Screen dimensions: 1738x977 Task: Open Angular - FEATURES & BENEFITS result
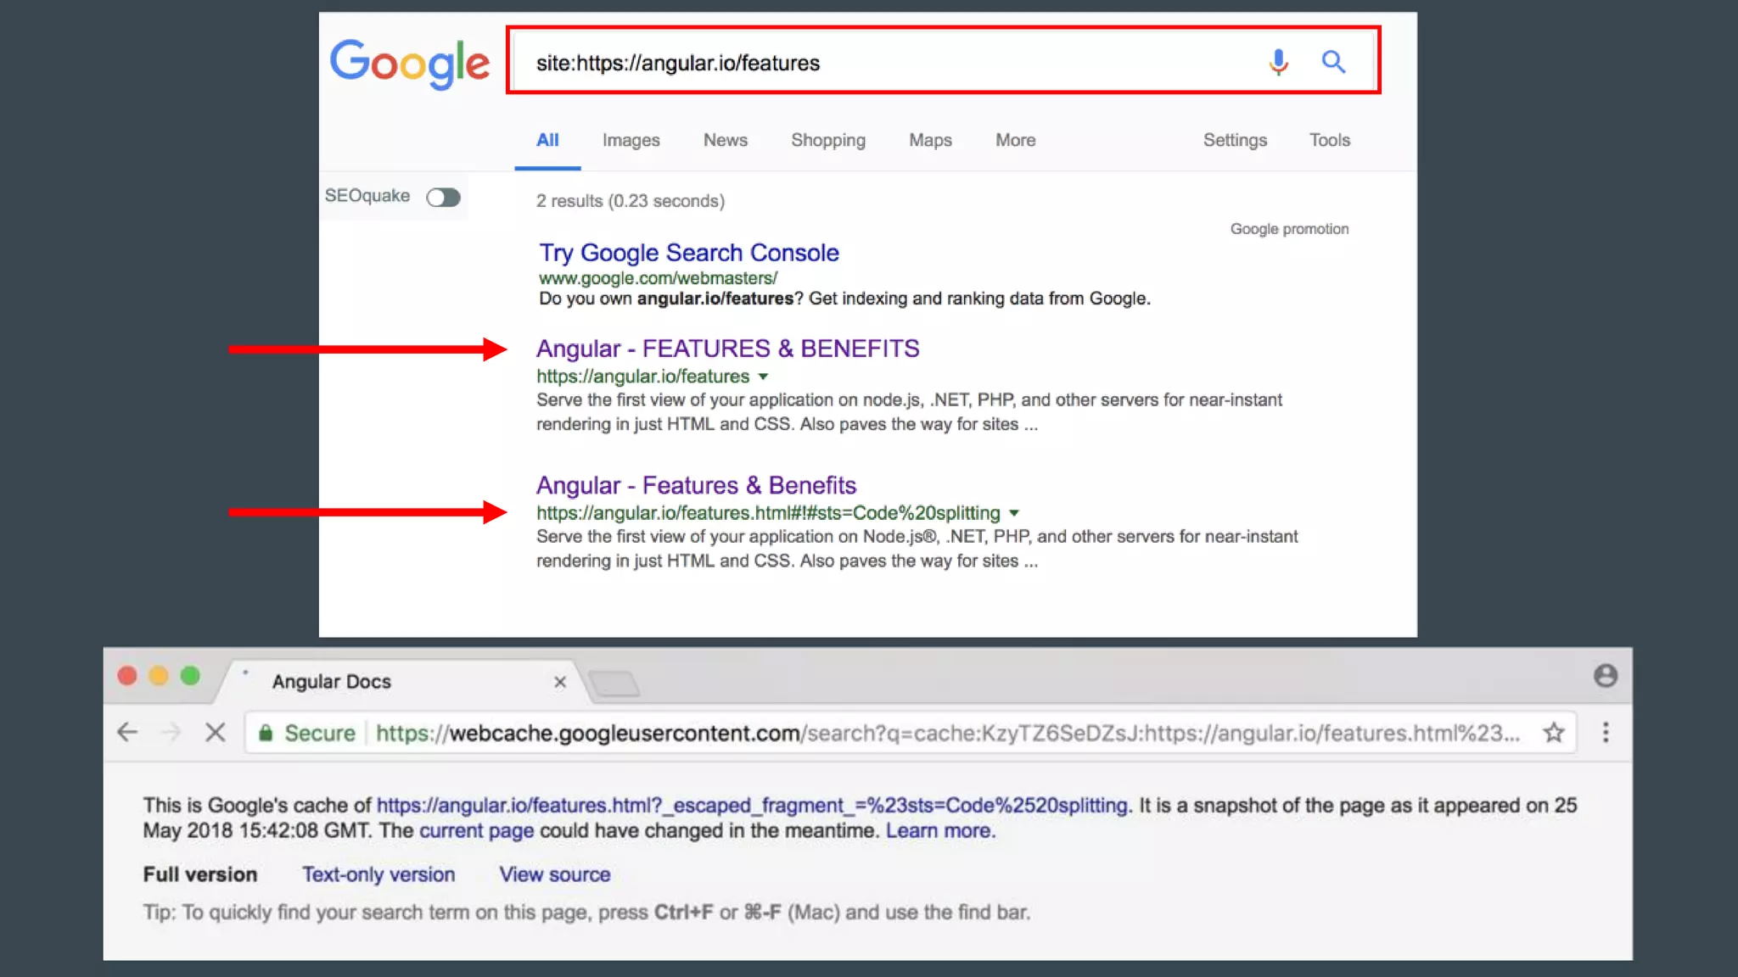point(727,349)
